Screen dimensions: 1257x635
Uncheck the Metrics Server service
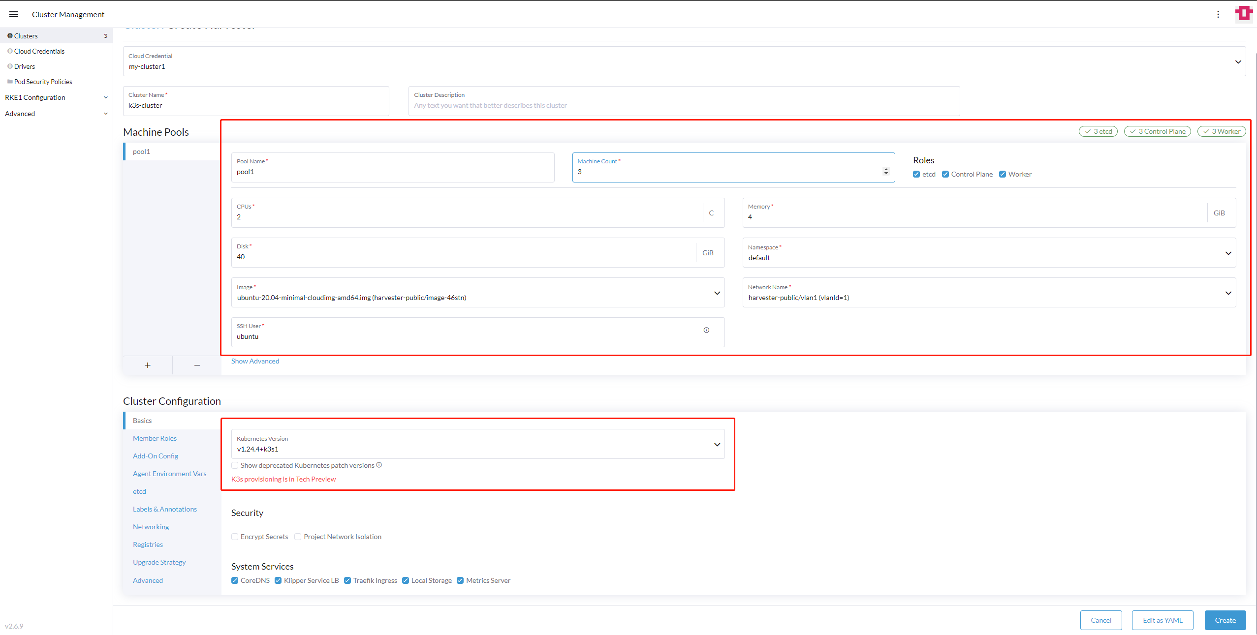coord(460,580)
